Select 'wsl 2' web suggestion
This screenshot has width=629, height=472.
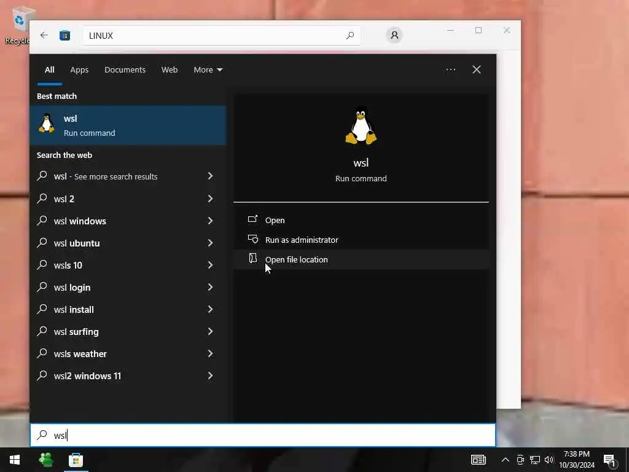(128, 199)
